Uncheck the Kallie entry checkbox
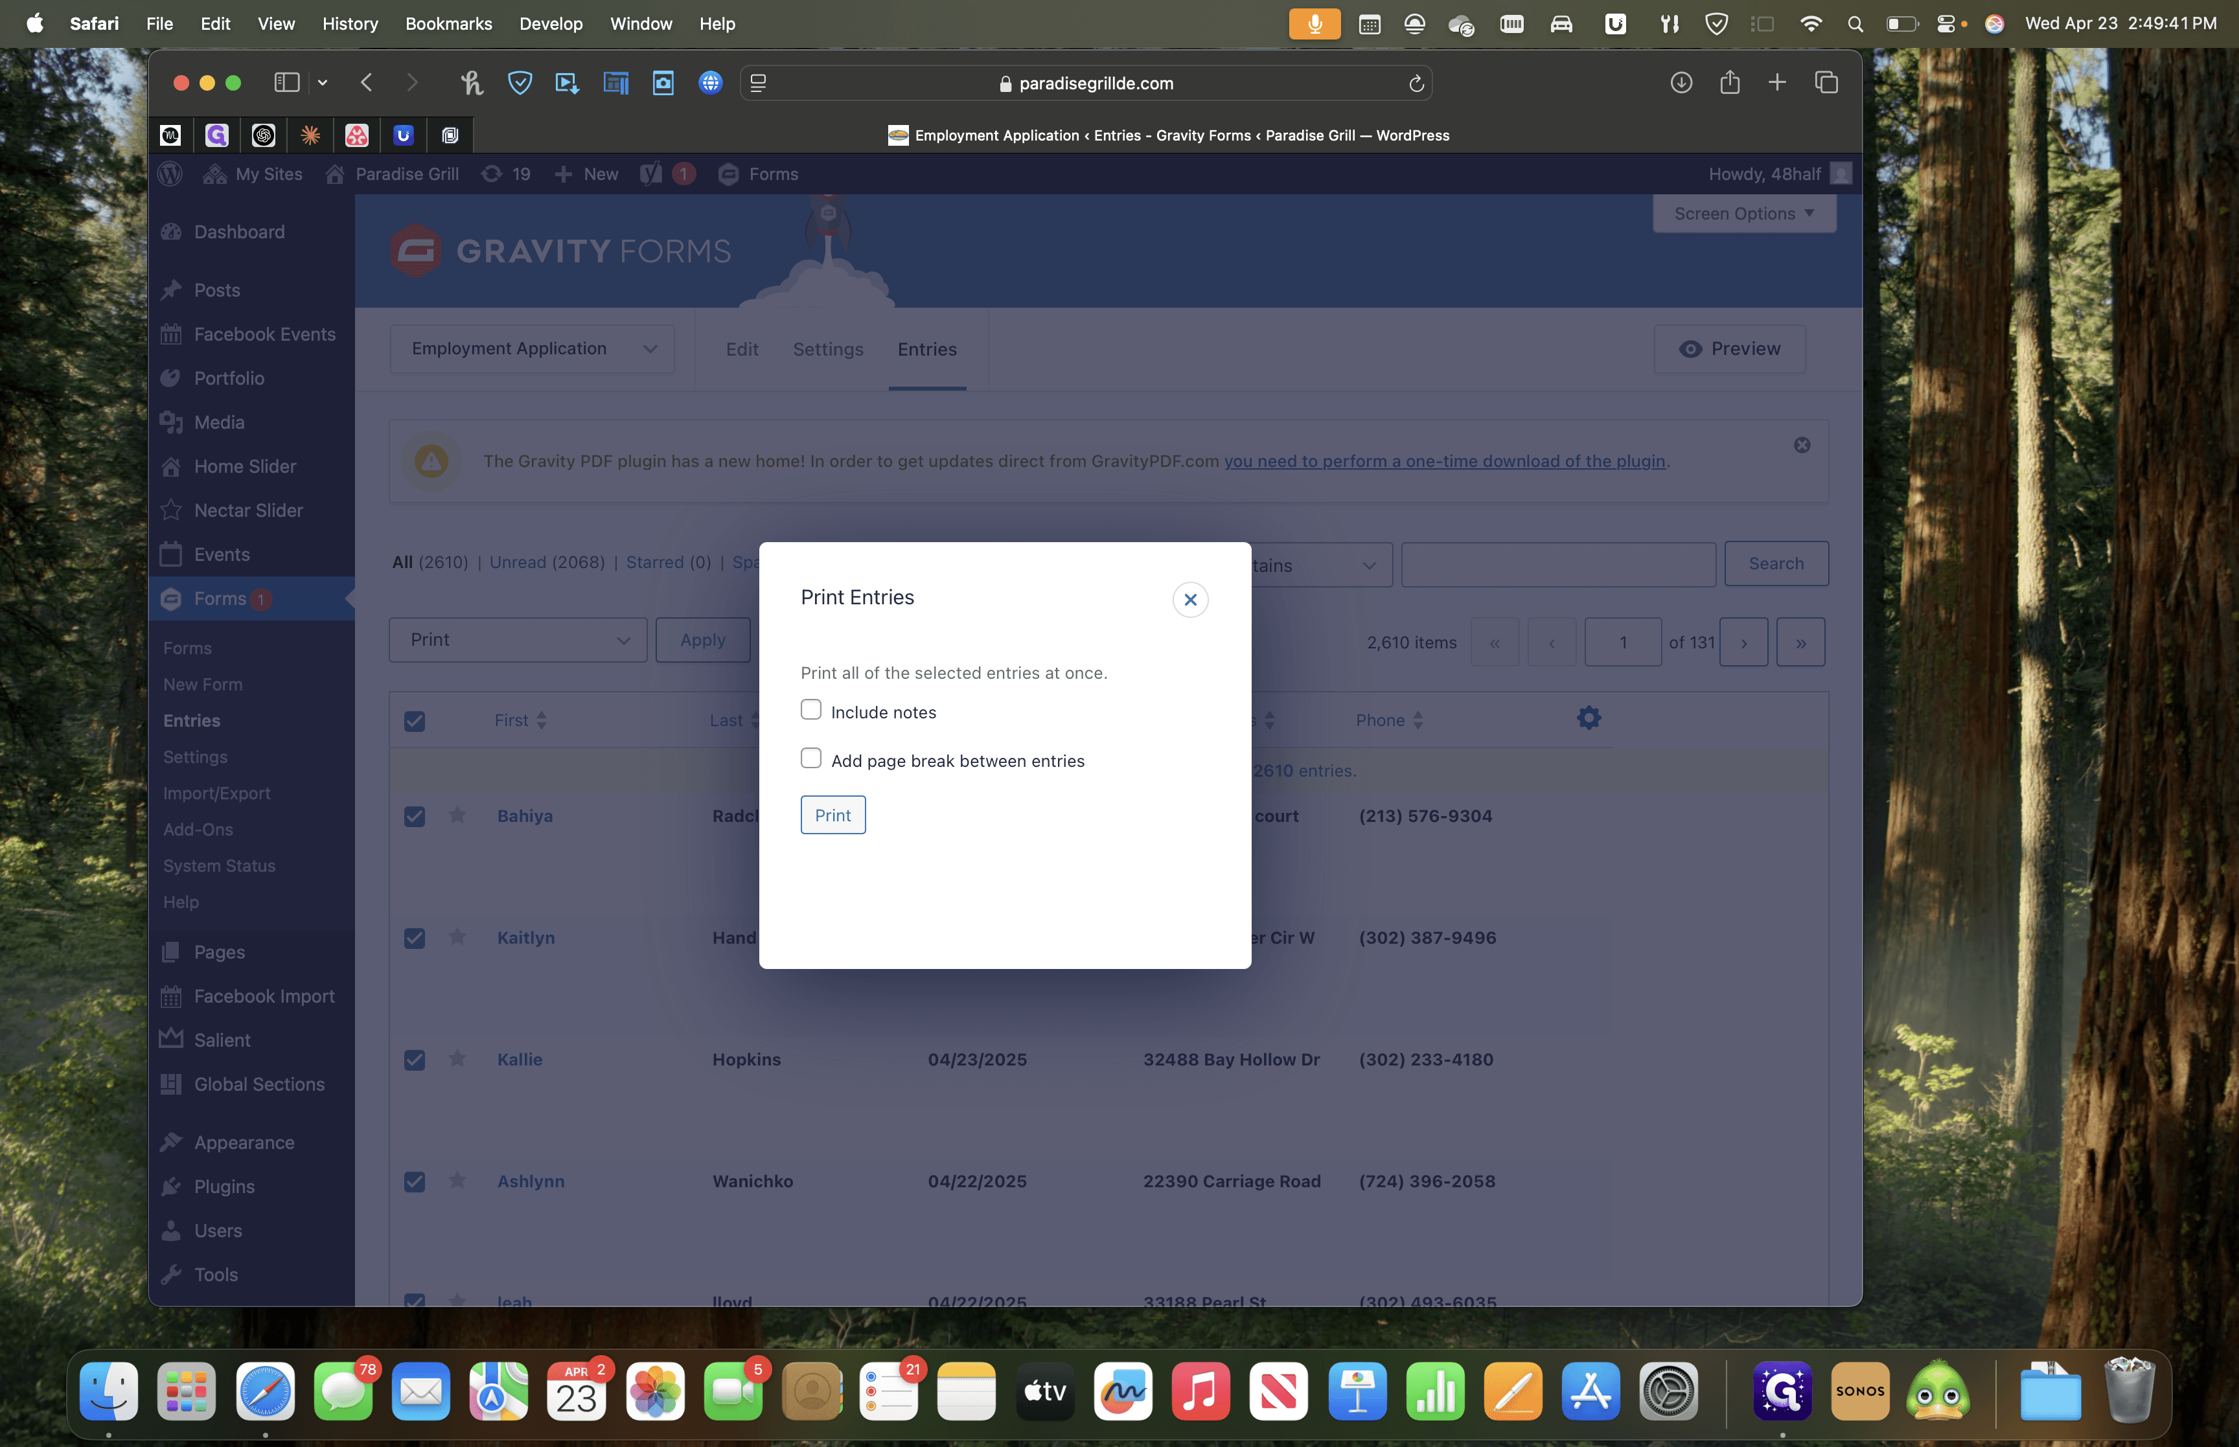 [415, 1059]
